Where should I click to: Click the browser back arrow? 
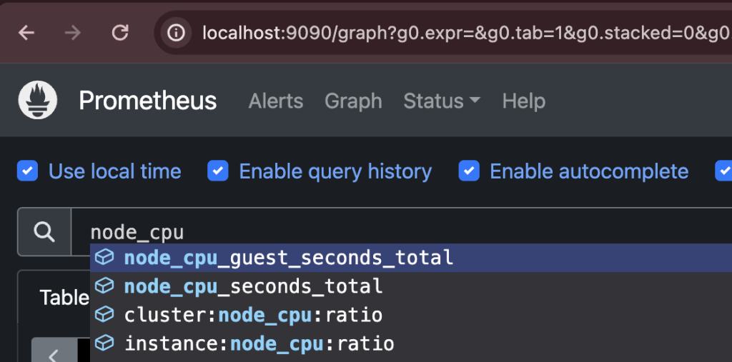click(26, 33)
